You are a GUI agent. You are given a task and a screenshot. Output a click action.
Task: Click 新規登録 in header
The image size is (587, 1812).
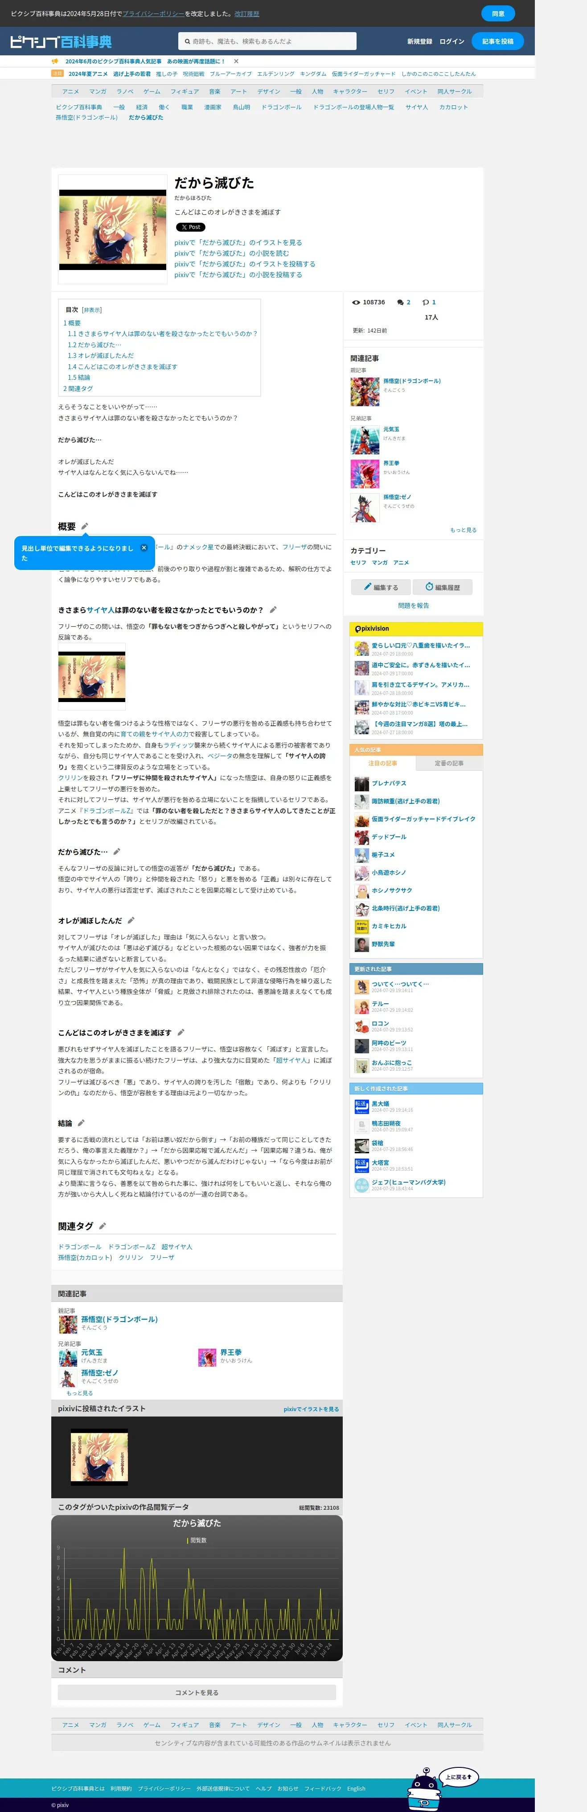[420, 42]
